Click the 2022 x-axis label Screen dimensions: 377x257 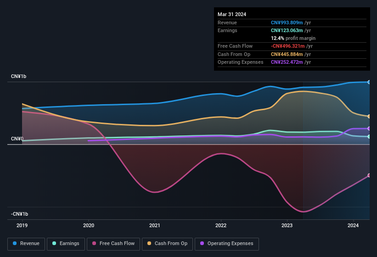tap(221, 225)
